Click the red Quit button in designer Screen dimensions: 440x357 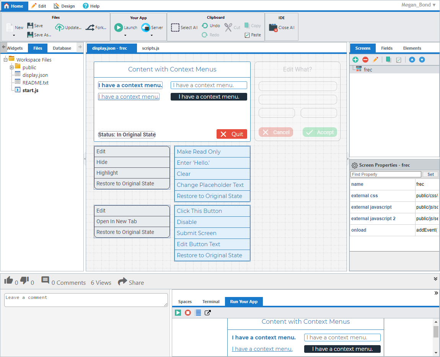pos(232,134)
